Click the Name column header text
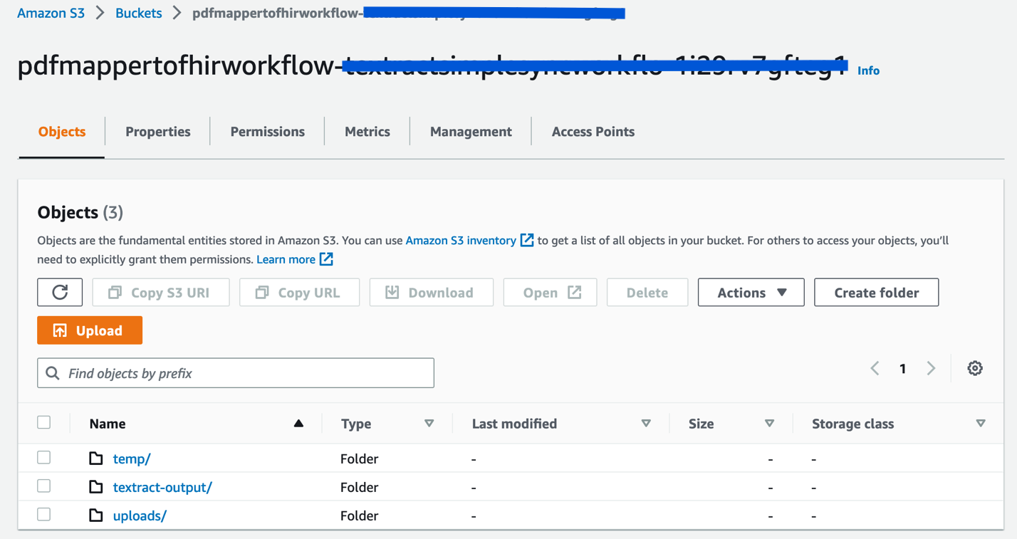This screenshot has width=1017, height=539. pos(108,424)
